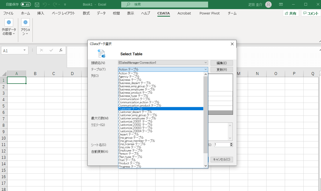Click the Save icon in title bar
321x191 pixels.
coord(37,5)
